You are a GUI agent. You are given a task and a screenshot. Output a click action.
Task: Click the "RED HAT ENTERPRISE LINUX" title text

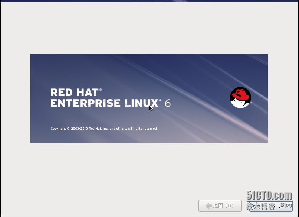(111, 98)
